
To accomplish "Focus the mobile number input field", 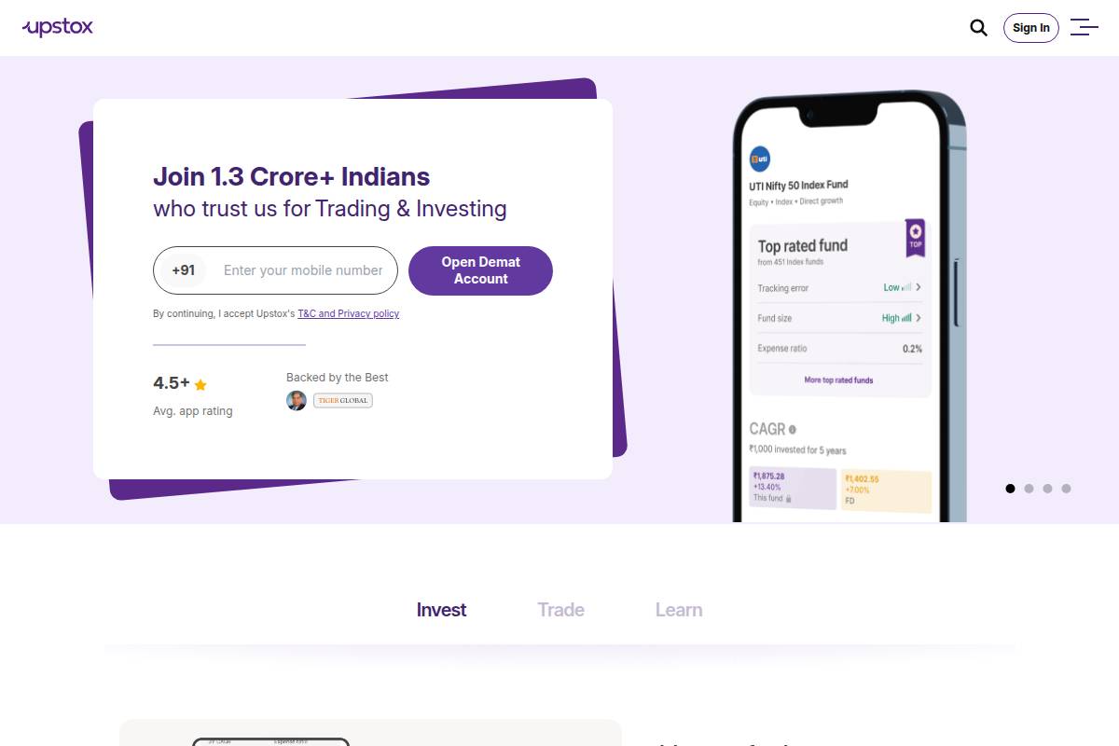I will (303, 270).
